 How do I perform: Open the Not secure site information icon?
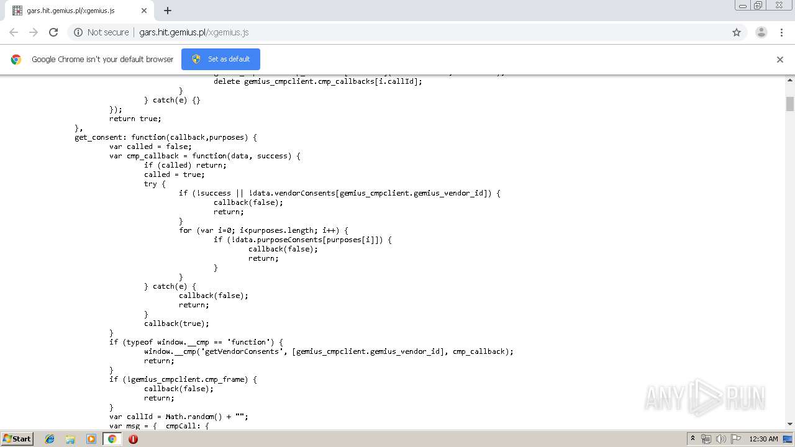[x=78, y=32]
